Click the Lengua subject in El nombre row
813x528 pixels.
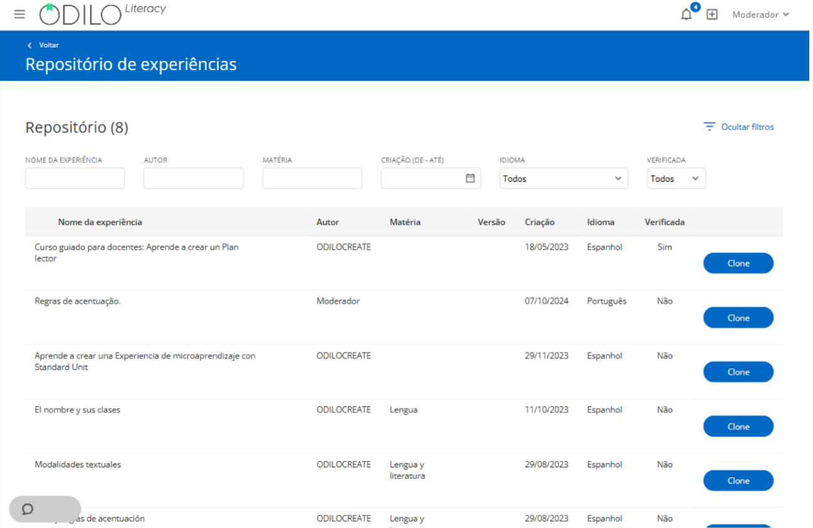pos(403,410)
